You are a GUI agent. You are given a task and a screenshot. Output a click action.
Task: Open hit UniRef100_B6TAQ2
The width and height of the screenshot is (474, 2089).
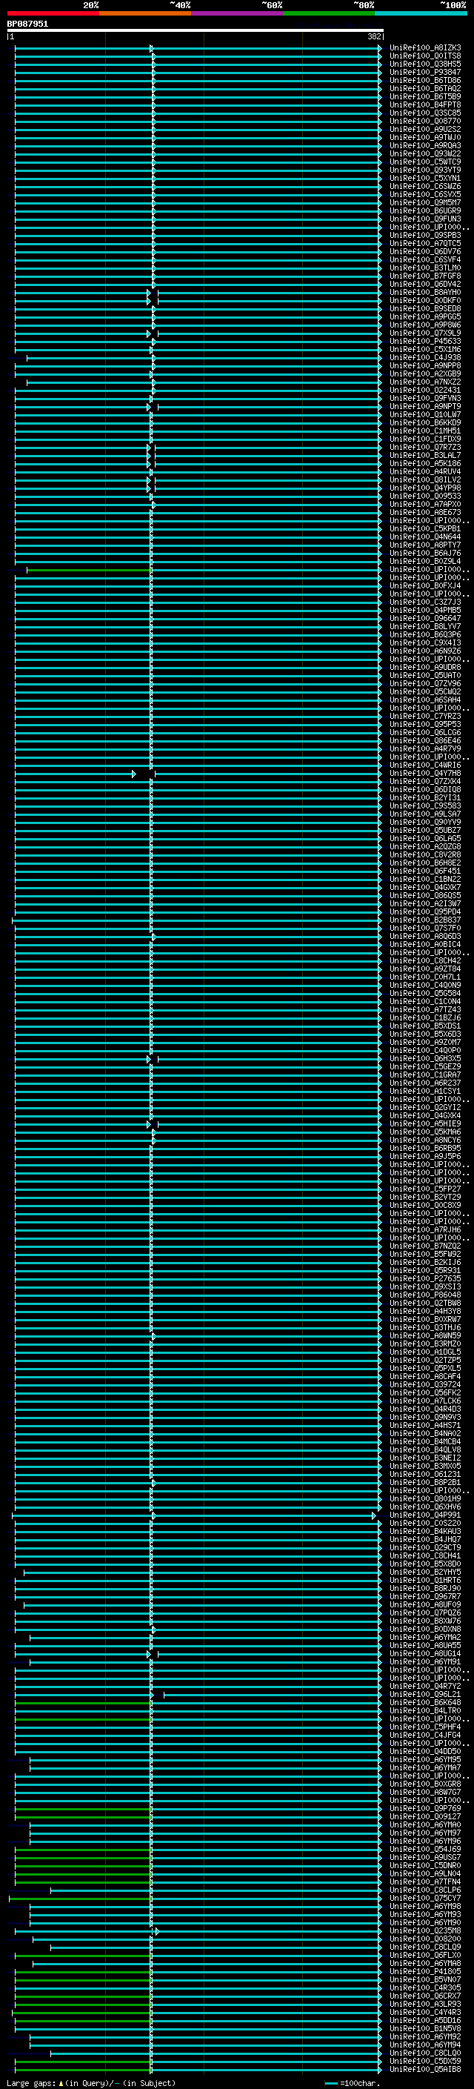(425, 88)
